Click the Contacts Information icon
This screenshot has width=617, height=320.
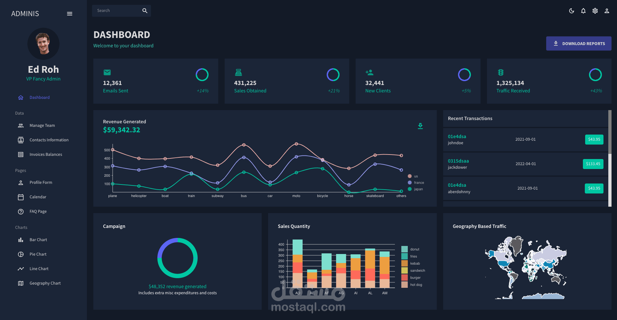pos(21,140)
